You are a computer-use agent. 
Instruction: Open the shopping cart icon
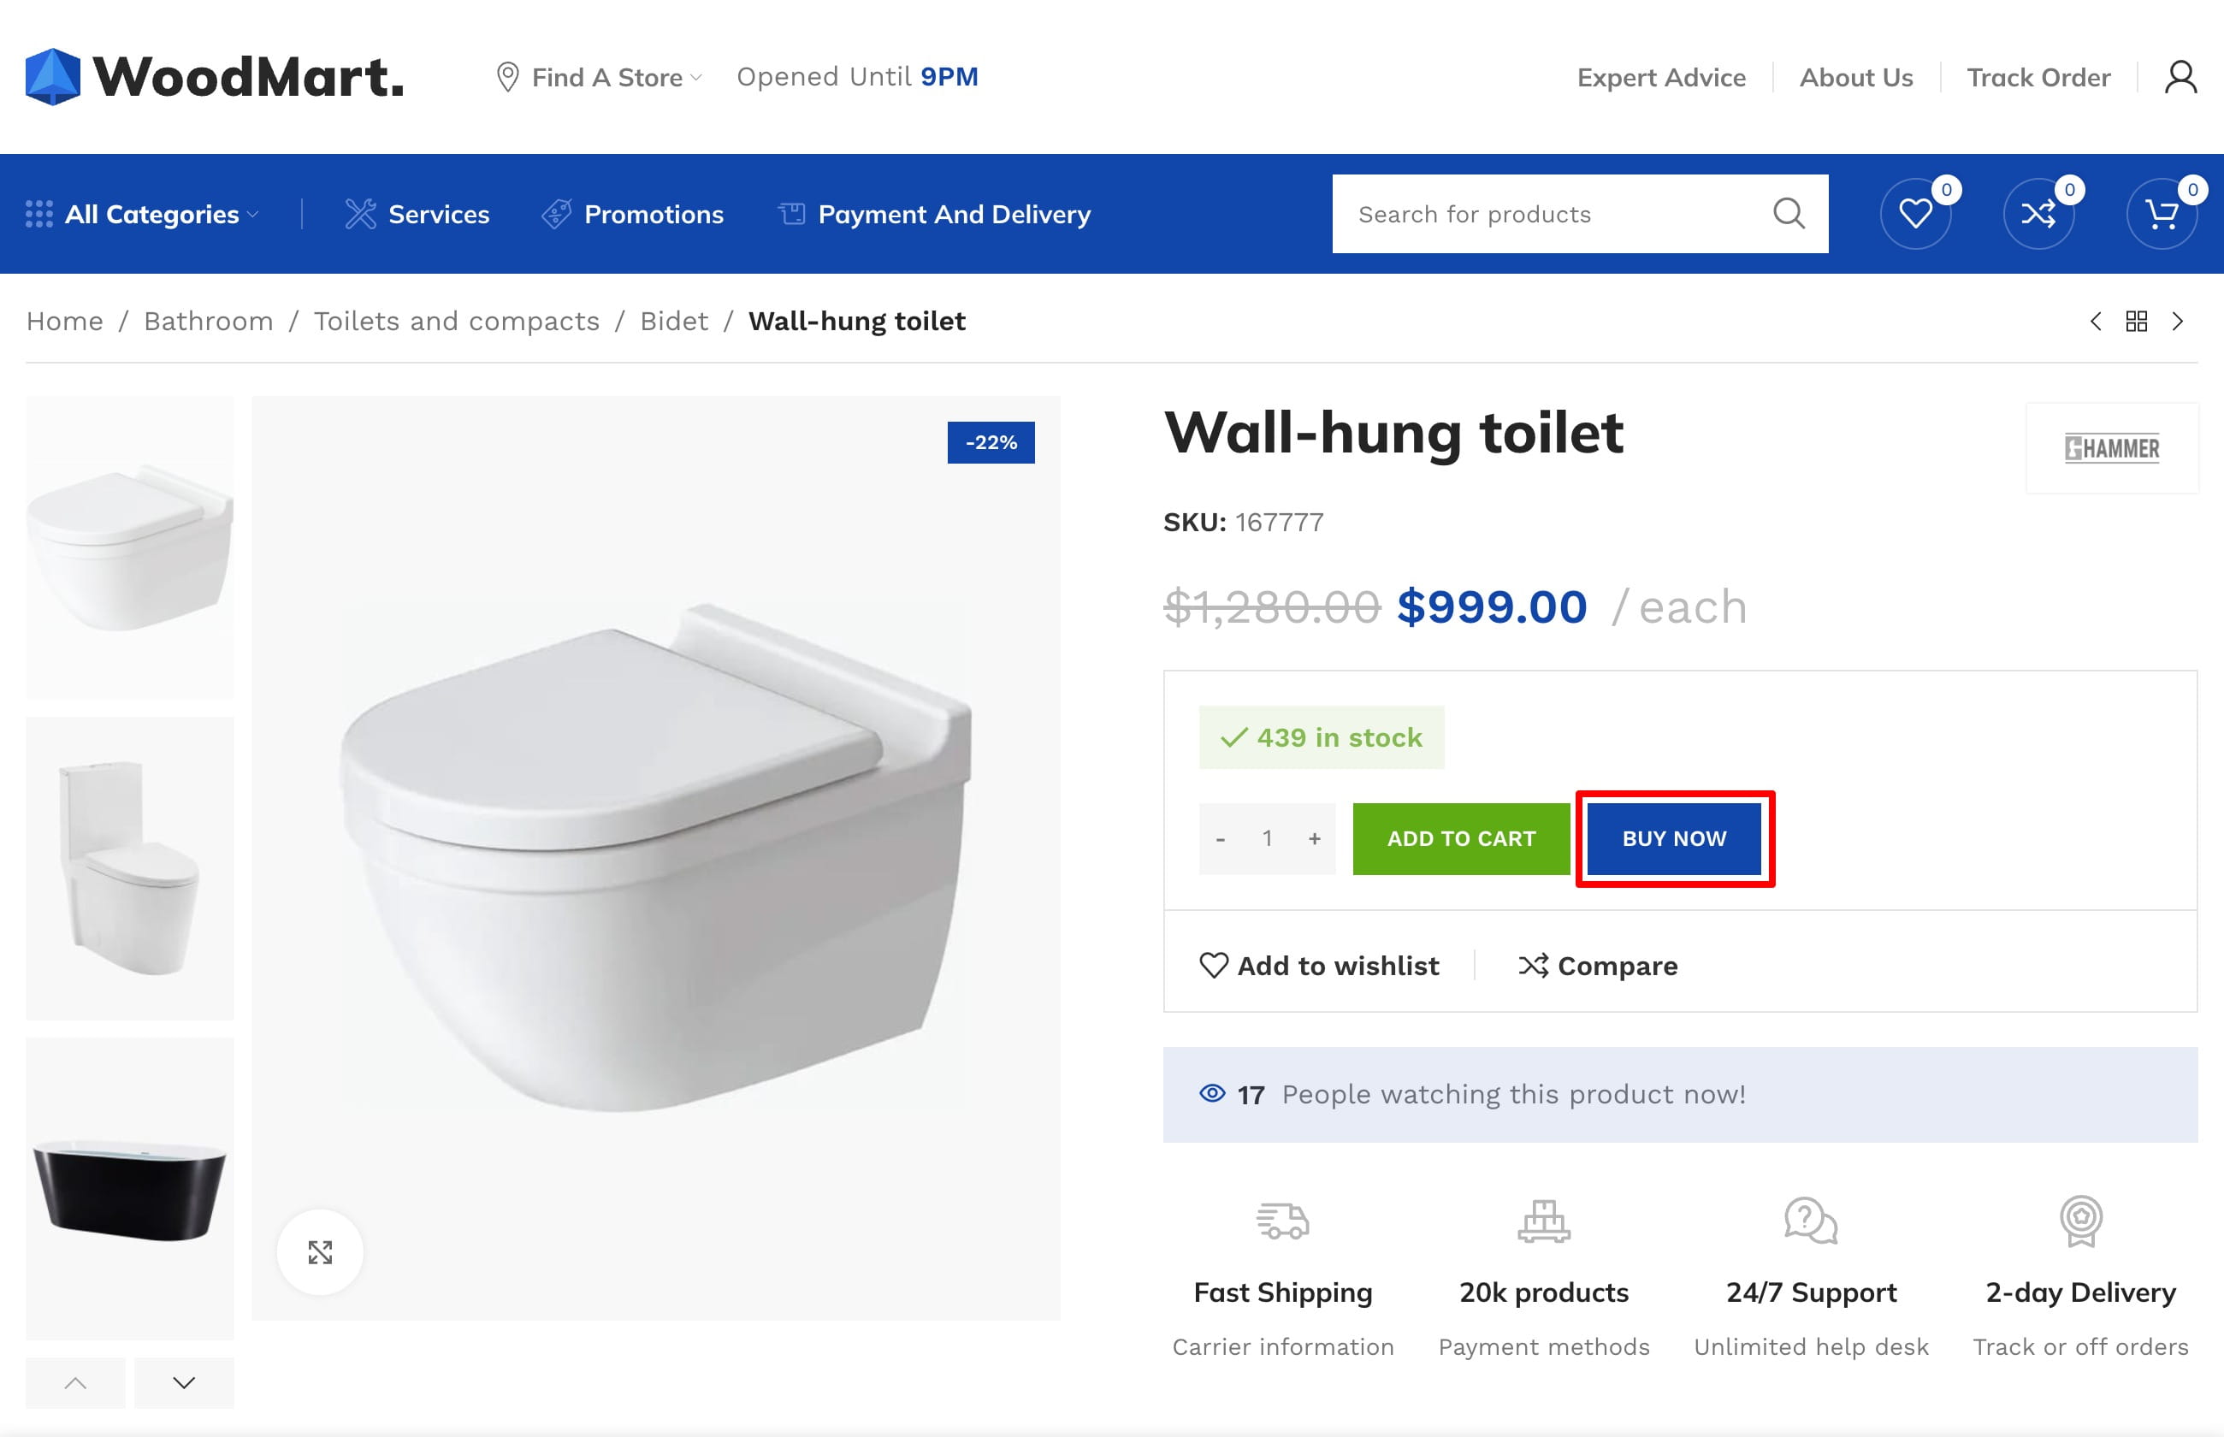tap(2162, 214)
